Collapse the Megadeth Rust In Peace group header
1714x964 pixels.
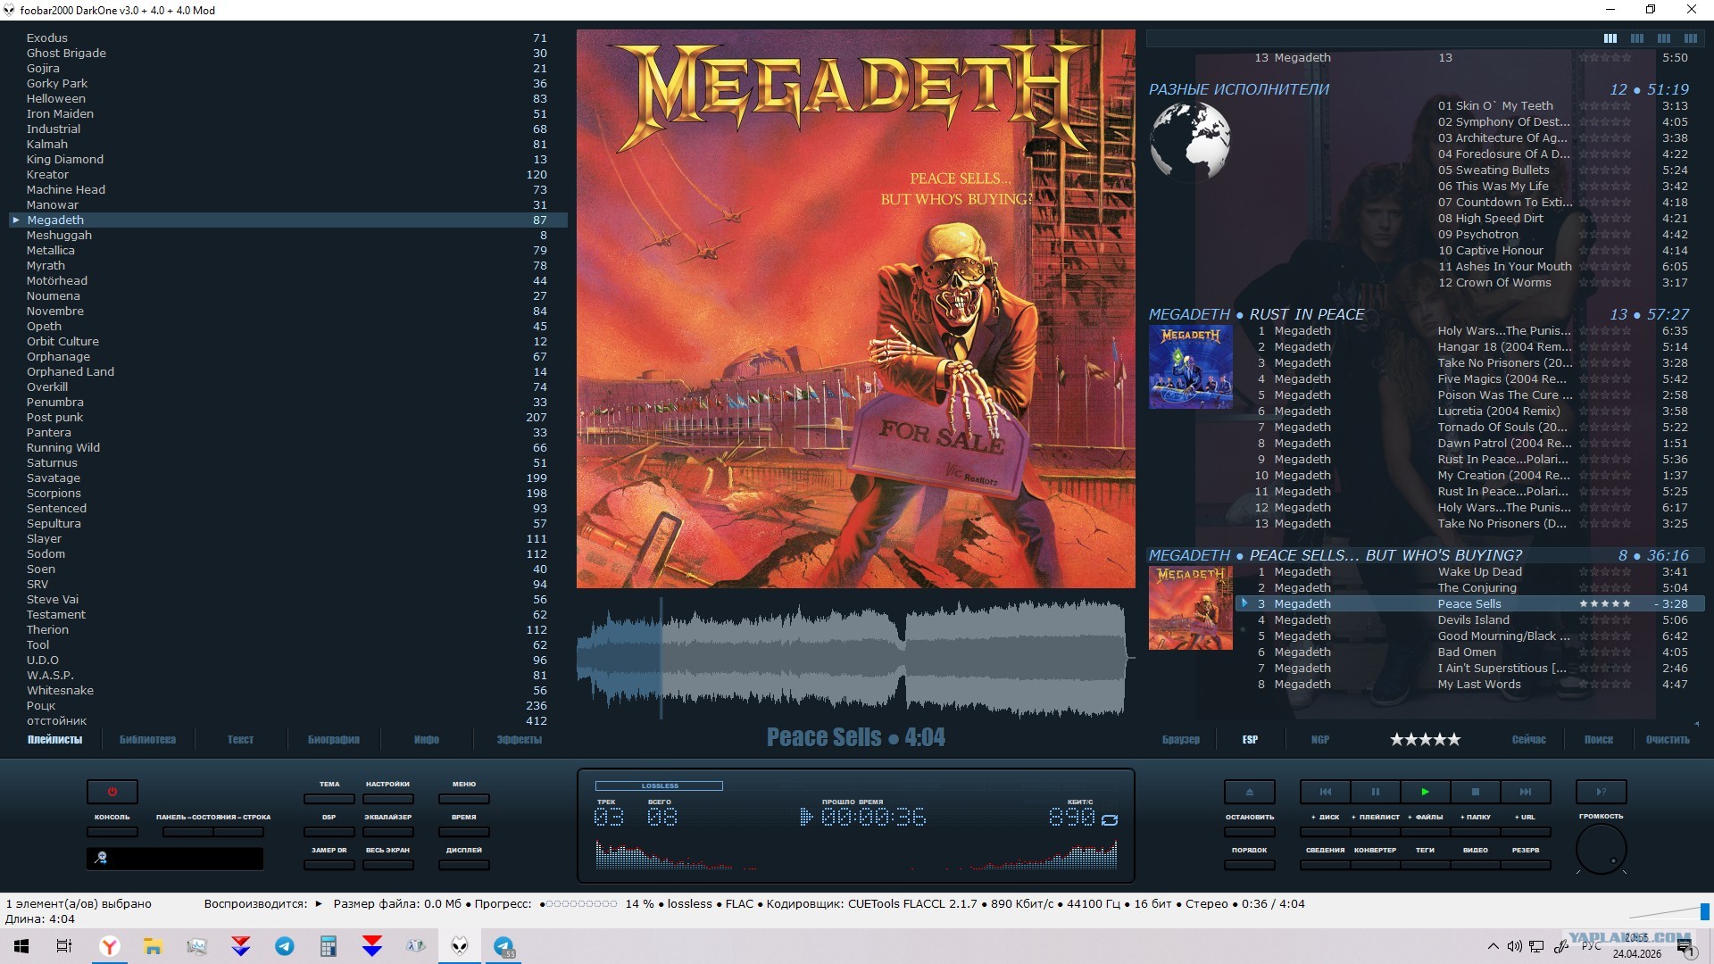click(x=1256, y=314)
